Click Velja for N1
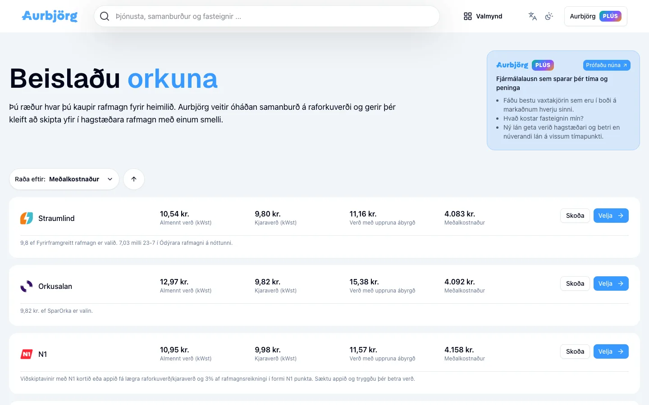 [611, 351]
